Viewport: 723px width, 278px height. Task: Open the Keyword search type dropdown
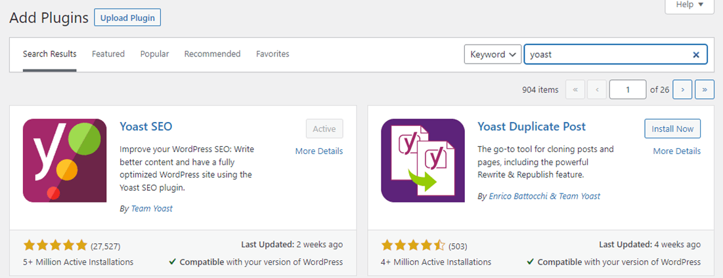tap(493, 54)
